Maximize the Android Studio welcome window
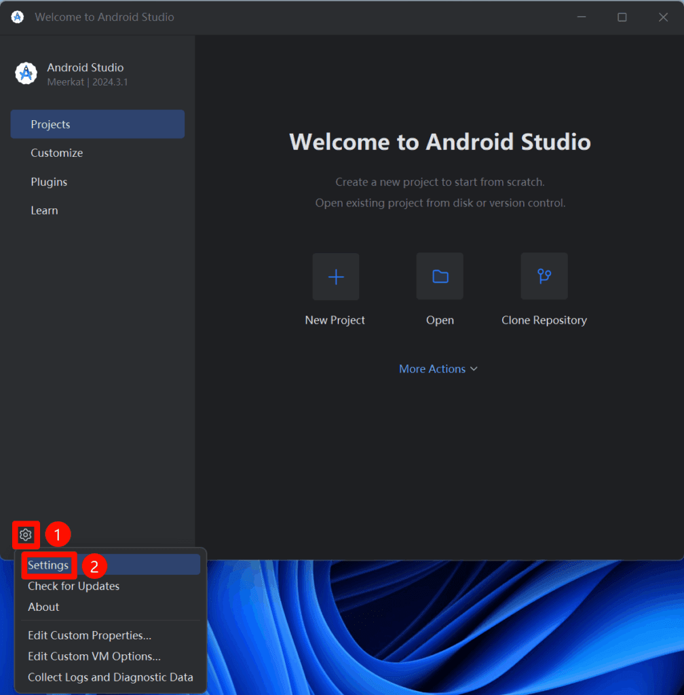The width and height of the screenshot is (684, 695). [x=622, y=17]
